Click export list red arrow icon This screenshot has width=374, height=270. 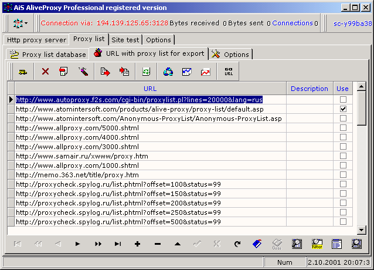[x=105, y=72]
